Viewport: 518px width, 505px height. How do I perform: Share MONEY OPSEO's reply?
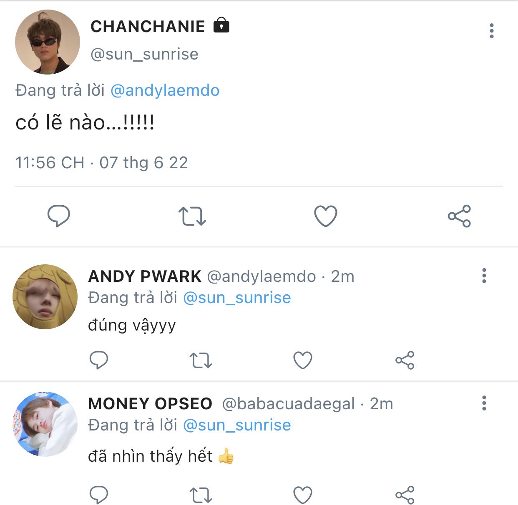[x=405, y=495]
